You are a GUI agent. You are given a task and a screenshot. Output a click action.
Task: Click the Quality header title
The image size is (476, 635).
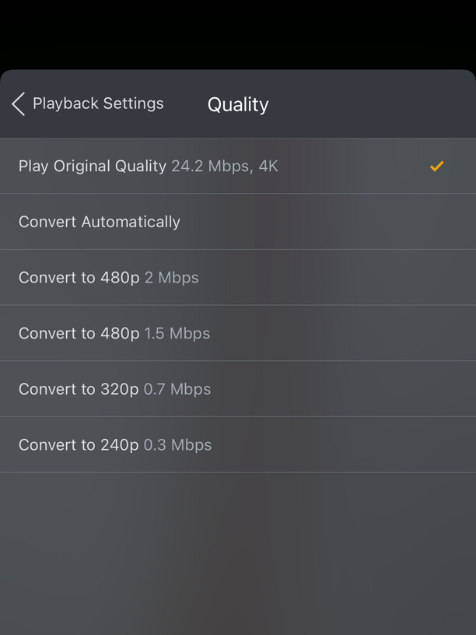click(x=238, y=105)
